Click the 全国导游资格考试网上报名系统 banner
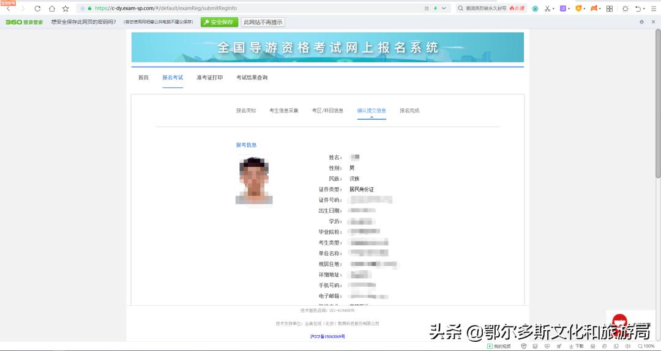This screenshot has height=351, width=661. (327, 47)
